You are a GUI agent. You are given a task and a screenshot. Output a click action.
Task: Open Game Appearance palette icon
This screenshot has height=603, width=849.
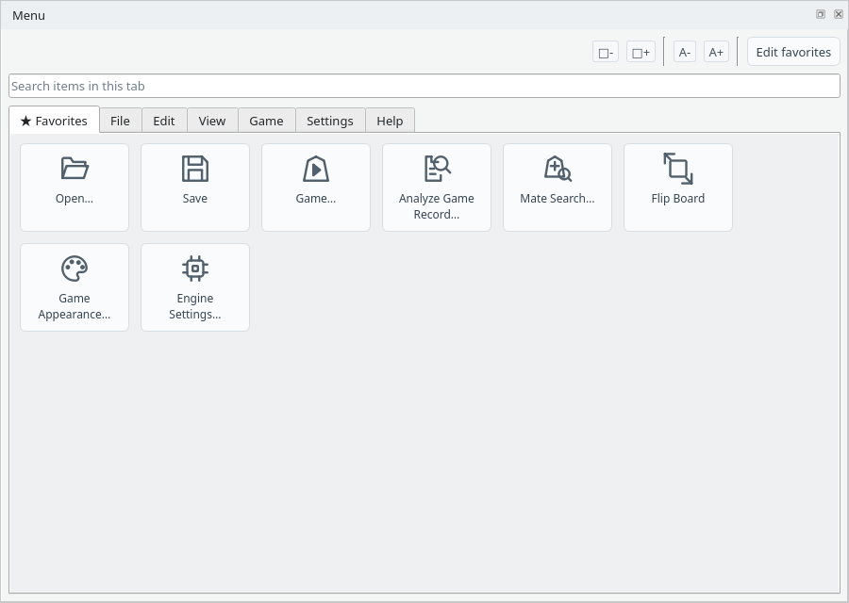[x=75, y=269]
